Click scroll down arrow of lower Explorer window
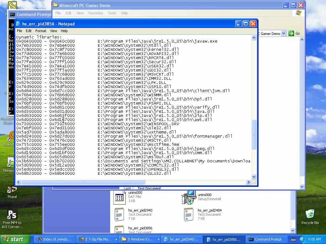The width and height of the screenshot is (326, 244). click(x=293, y=231)
